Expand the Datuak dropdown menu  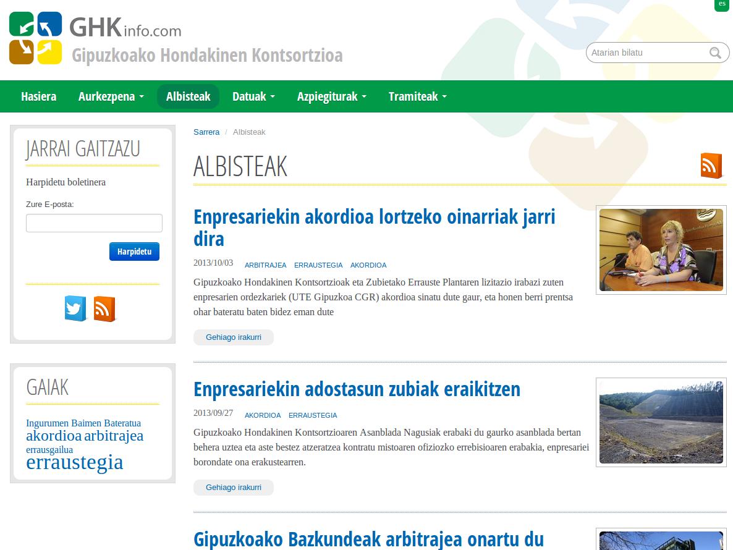pos(253,96)
